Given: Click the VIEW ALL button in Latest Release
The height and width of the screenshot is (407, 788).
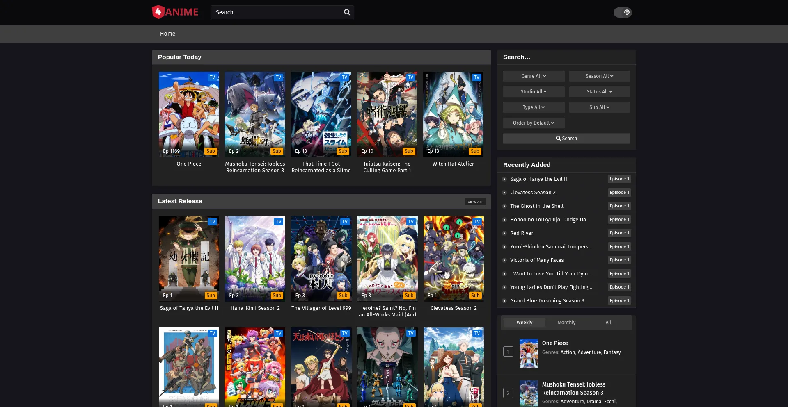Looking at the screenshot, I should click(x=475, y=202).
